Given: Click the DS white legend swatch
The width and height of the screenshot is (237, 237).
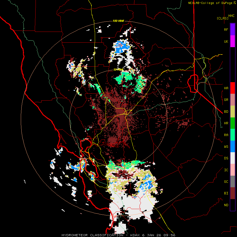Looking at the screenshot, I should [233, 158].
